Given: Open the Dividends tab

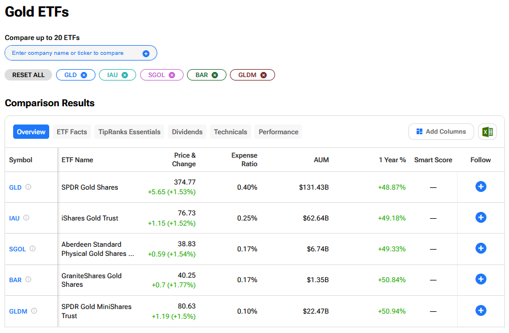Looking at the screenshot, I should [x=187, y=132].
